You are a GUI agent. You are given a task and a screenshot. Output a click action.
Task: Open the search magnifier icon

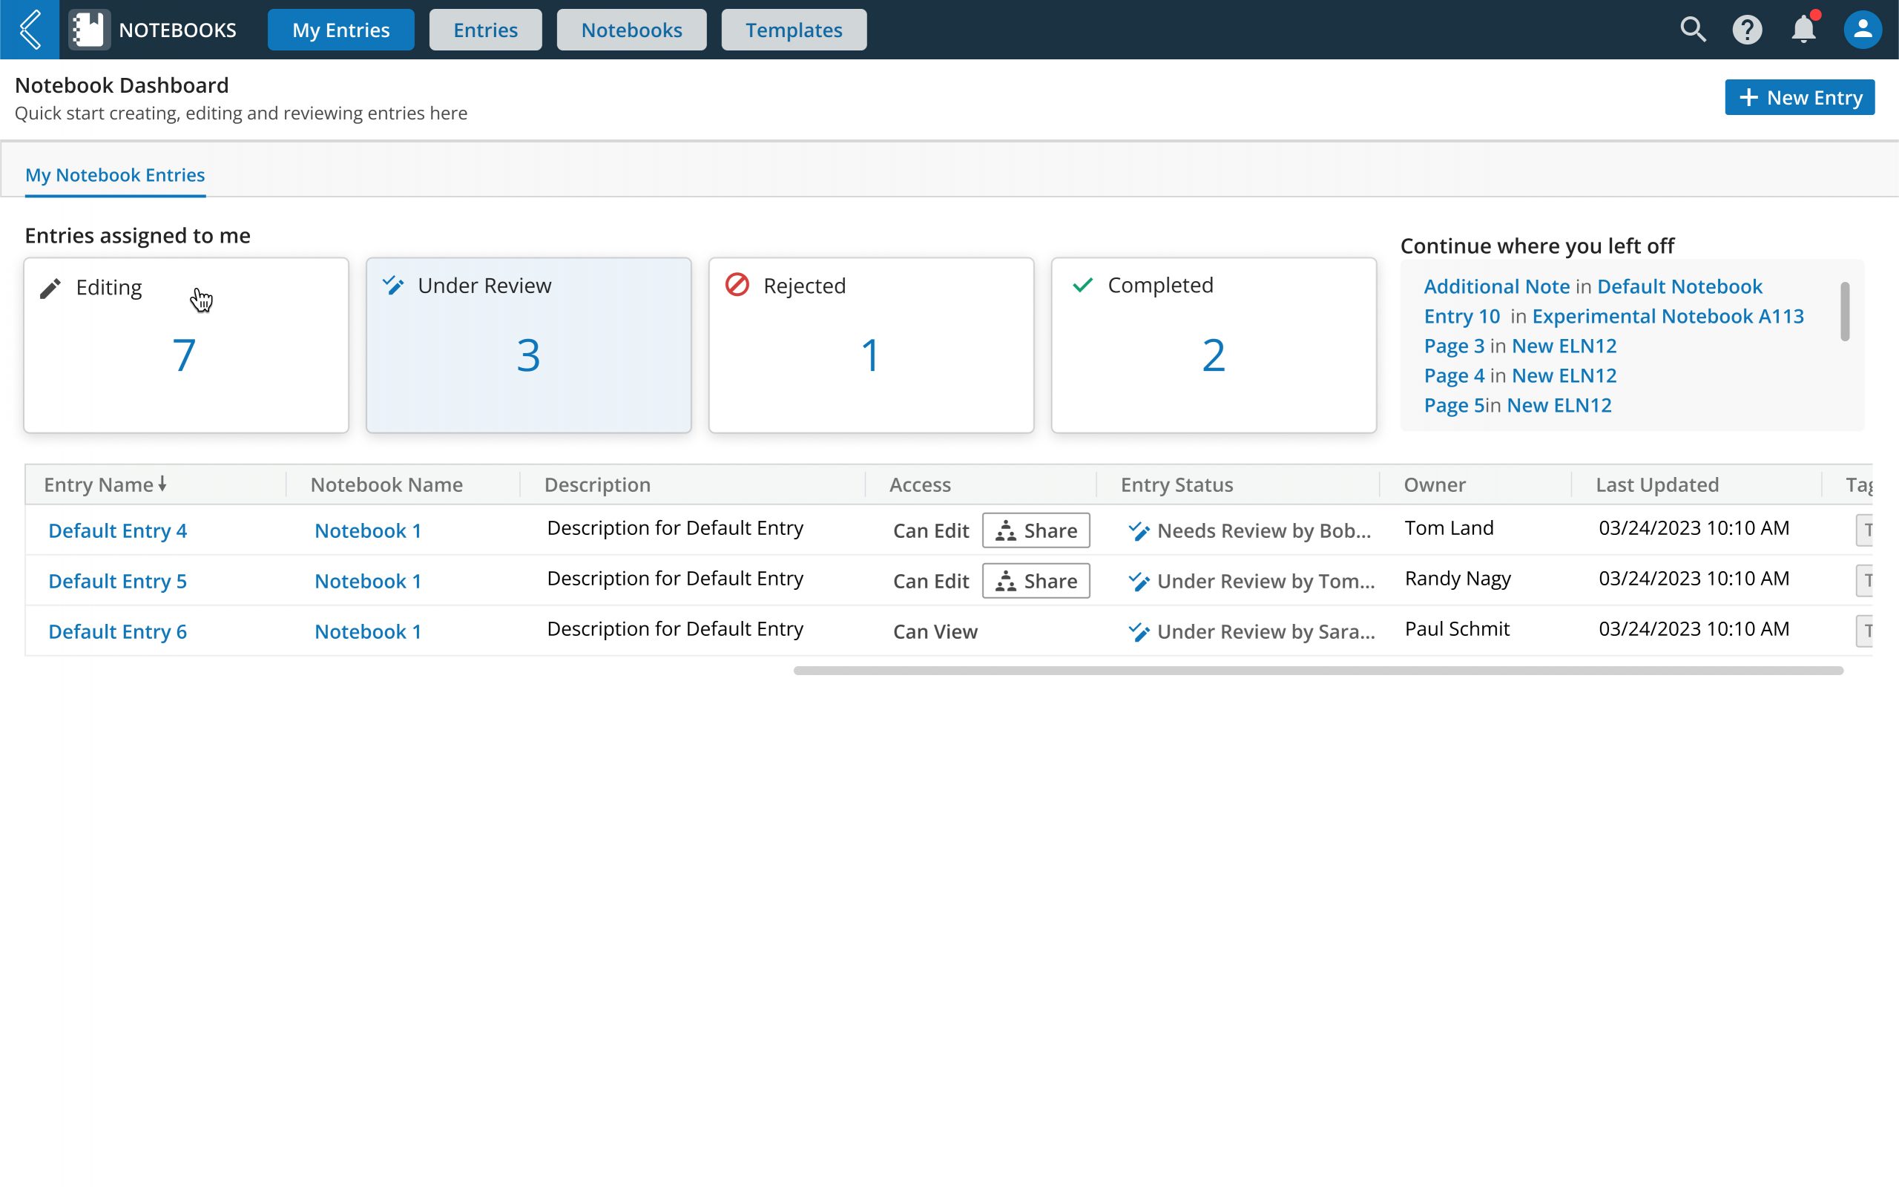click(x=1693, y=30)
